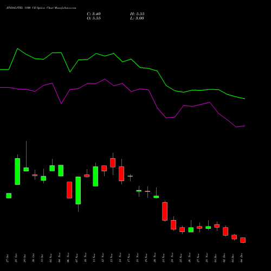The height and width of the screenshot is (271, 271).
Task: Click the 28 Oct date label
Action: point(16,258)
